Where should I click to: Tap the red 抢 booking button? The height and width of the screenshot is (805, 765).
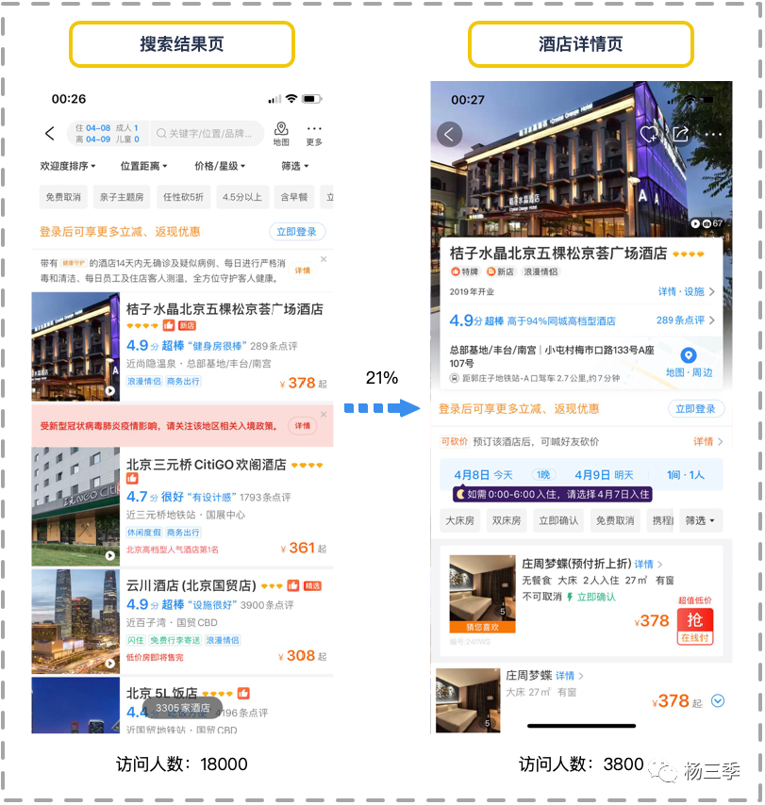point(694,626)
